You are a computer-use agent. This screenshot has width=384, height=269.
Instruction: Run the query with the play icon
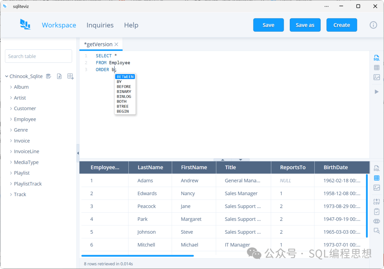(377, 92)
